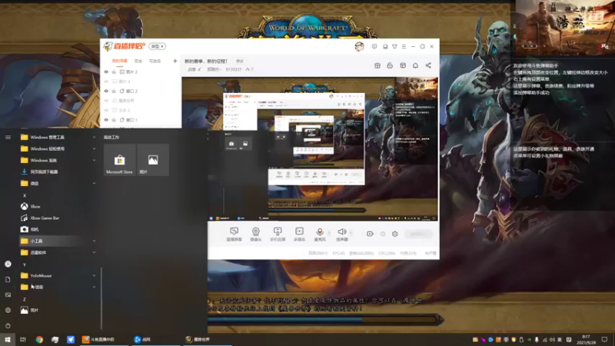The width and height of the screenshot is (615, 346).
Task: Open Start menu Settings gear
Action: pos(8,310)
